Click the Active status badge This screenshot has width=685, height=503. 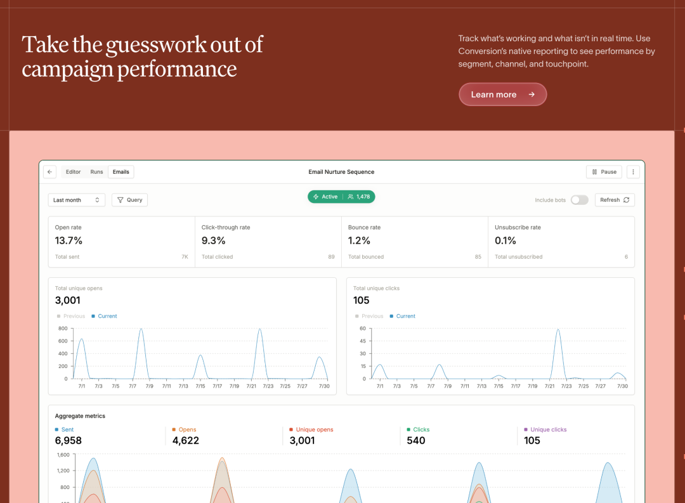pyautogui.click(x=341, y=197)
